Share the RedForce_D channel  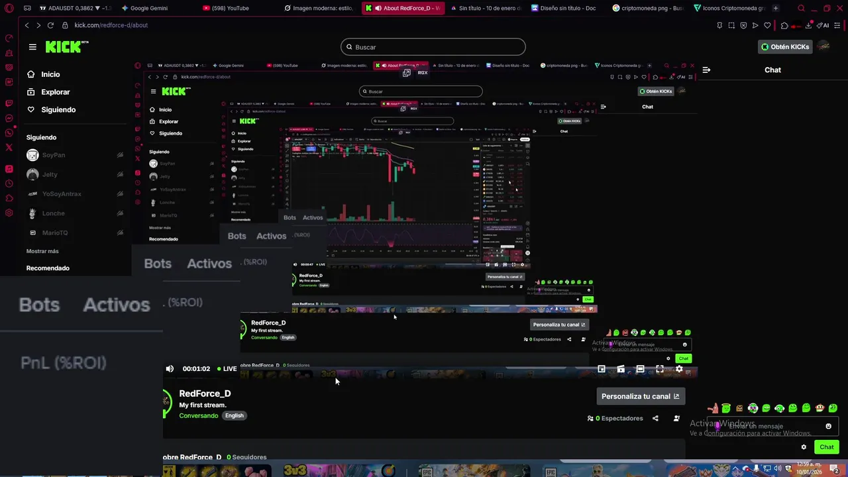(x=655, y=418)
